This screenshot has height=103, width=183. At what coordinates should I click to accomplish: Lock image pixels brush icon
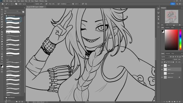(x=167, y=62)
